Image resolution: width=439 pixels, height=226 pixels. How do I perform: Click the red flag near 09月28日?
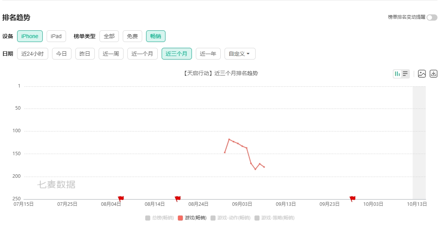(x=352, y=198)
